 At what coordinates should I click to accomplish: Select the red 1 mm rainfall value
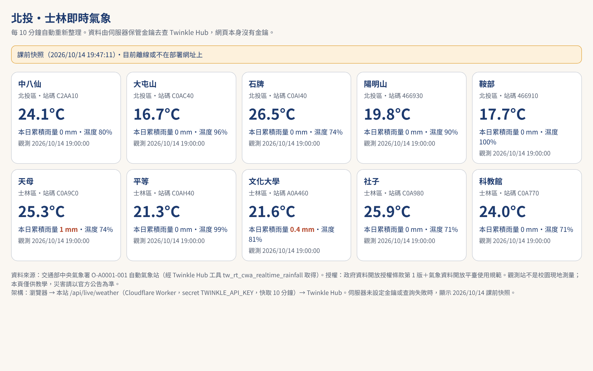[69, 229]
